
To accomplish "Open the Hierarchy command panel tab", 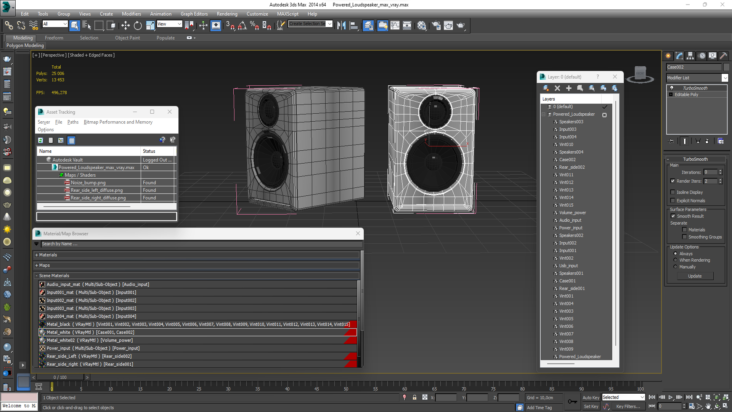I will (690, 56).
